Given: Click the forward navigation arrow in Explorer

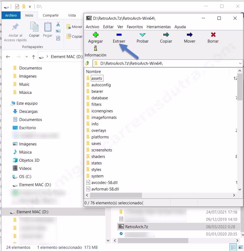Looking at the screenshot, I should [19, 57].
